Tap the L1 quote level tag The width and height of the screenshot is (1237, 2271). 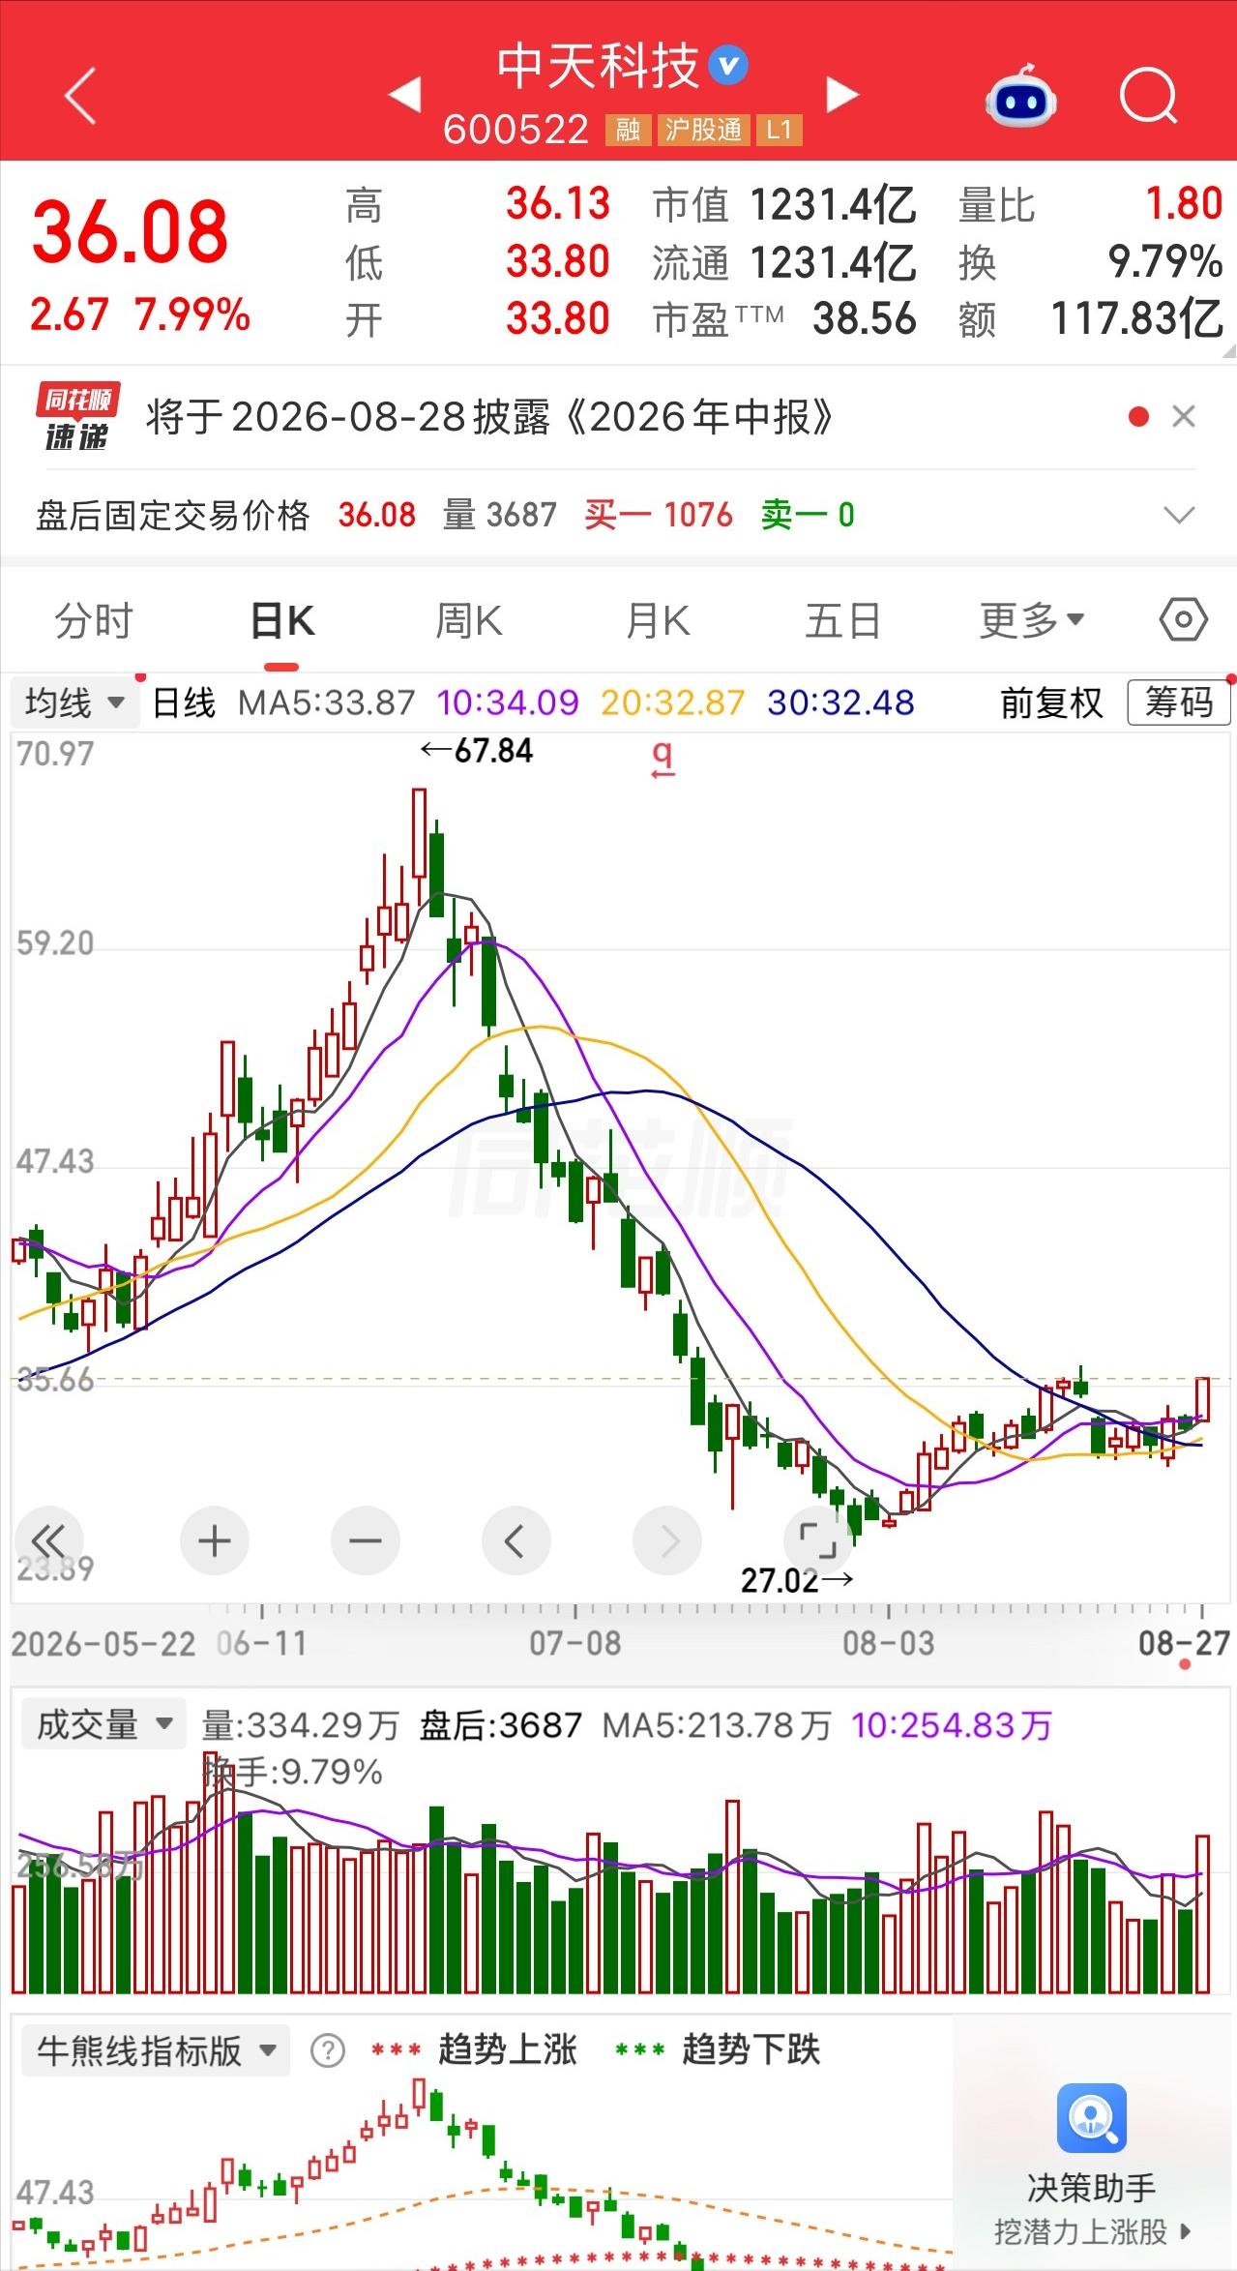779,130
